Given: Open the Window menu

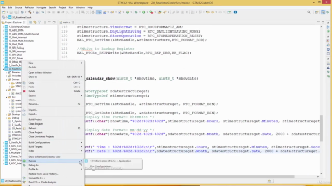Looking at the screenshot, I should [80, 7].
